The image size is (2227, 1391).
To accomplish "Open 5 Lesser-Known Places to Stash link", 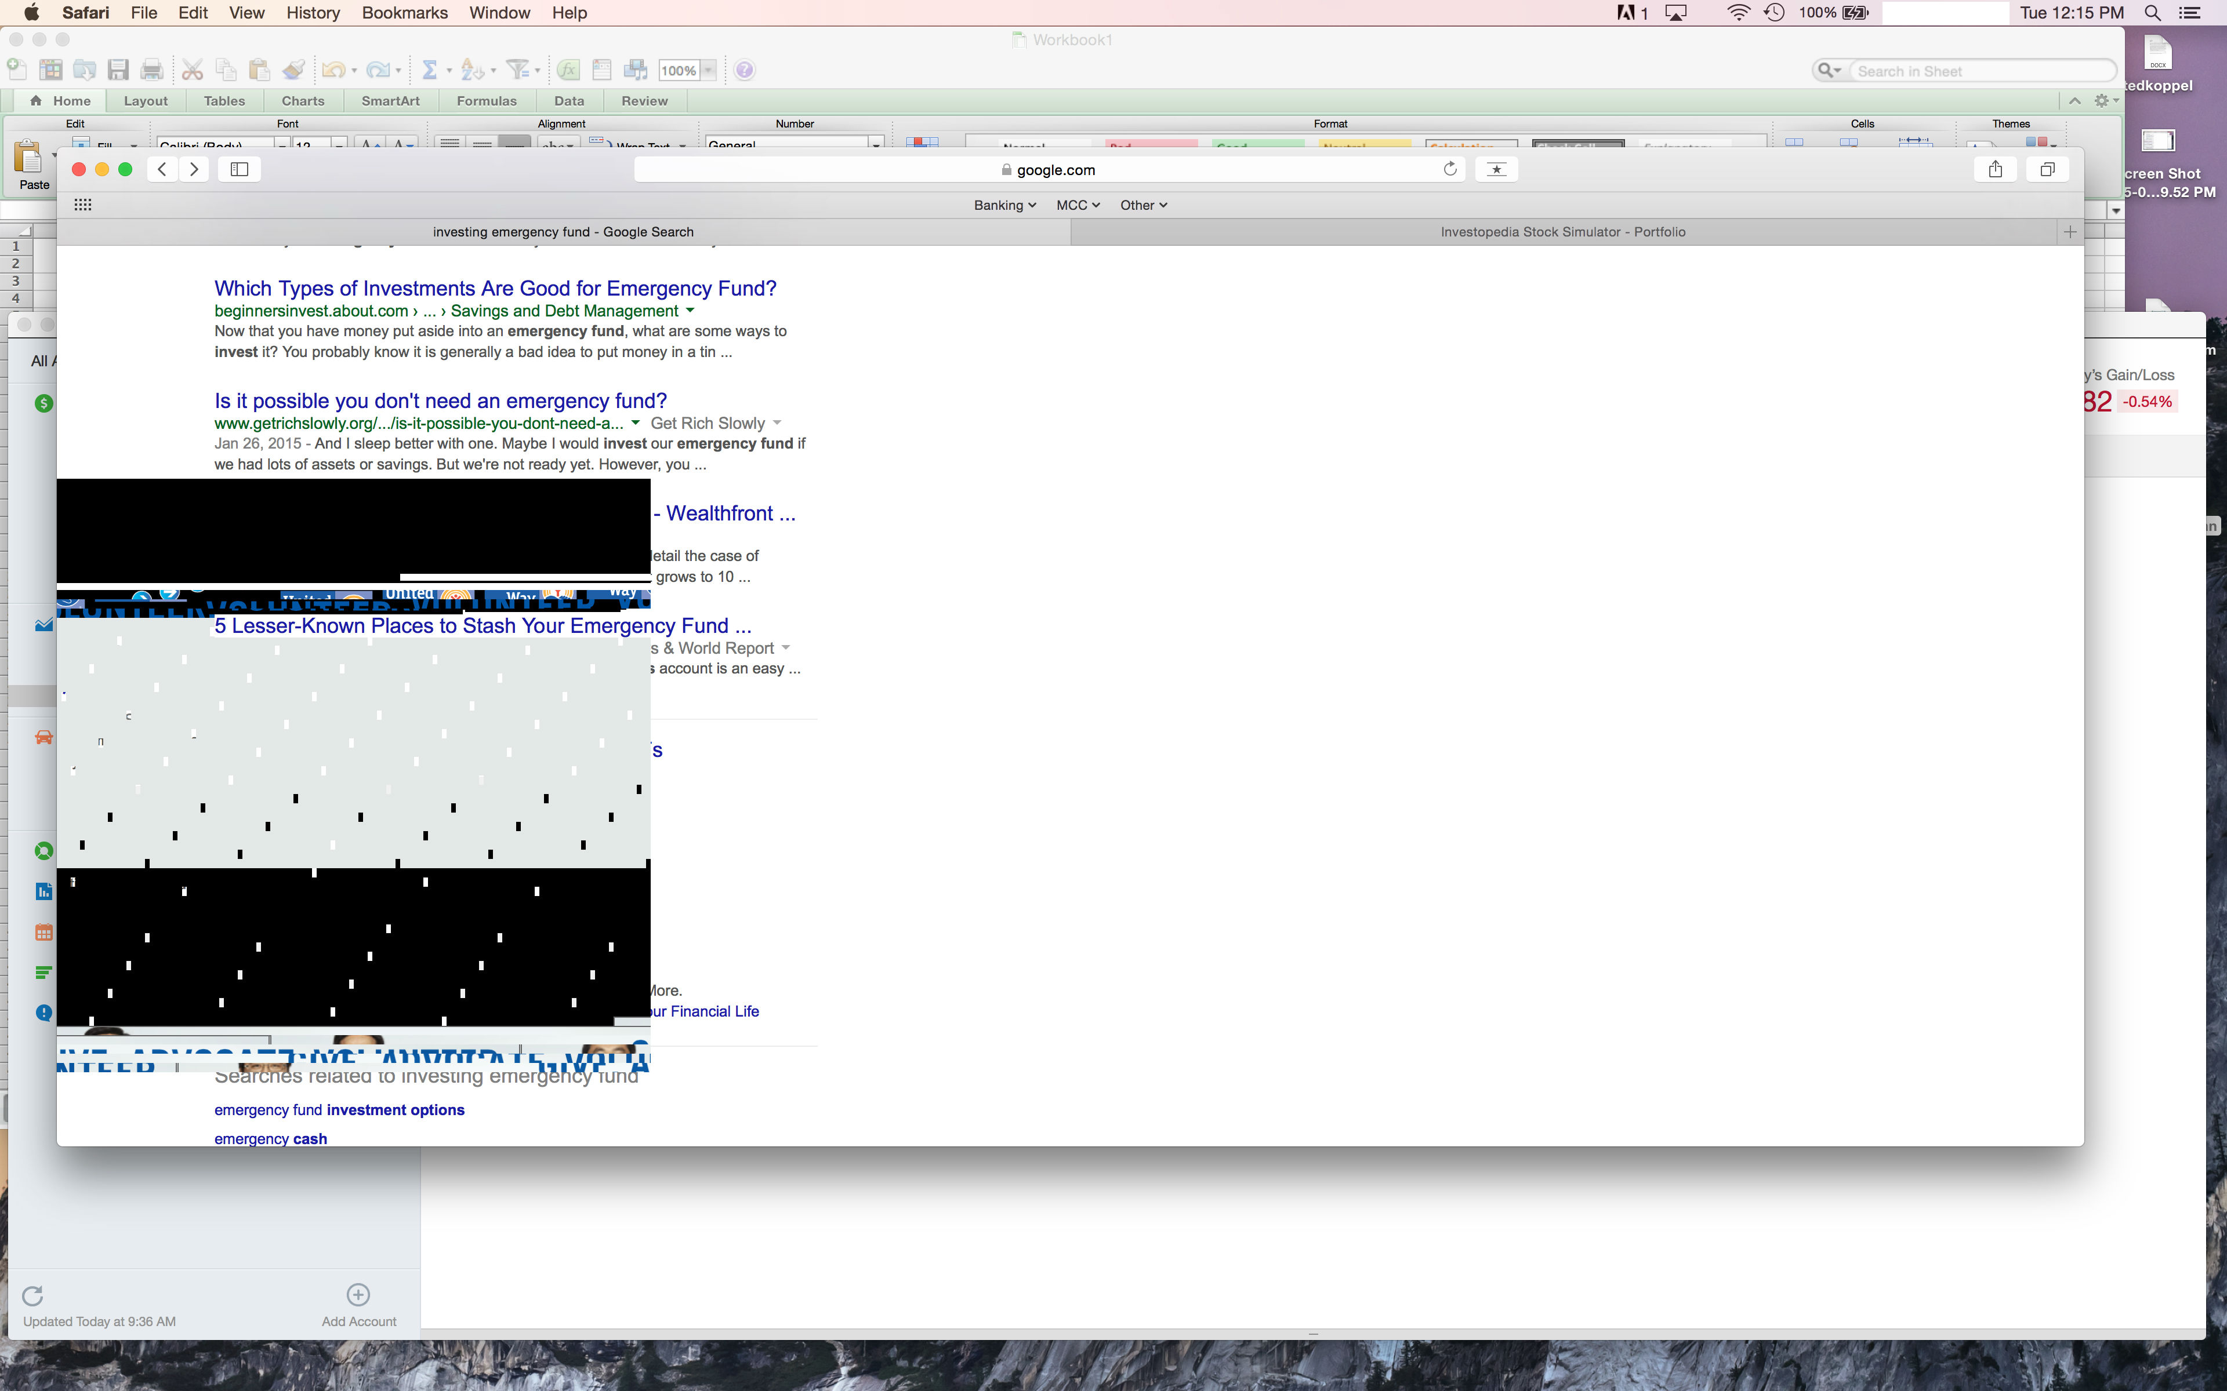I will (x=483, y=625).
